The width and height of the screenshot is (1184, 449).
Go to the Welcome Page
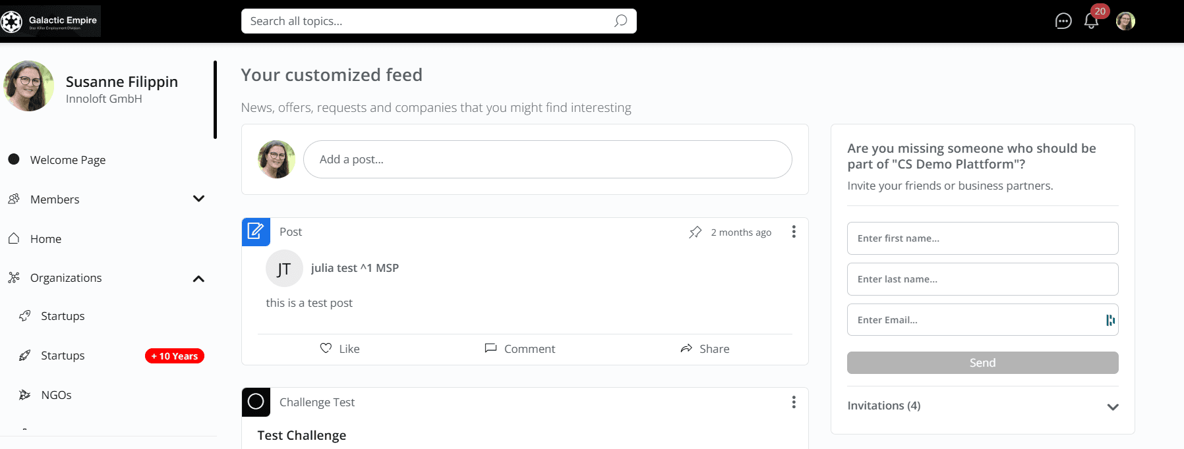[x=67, y=160]
